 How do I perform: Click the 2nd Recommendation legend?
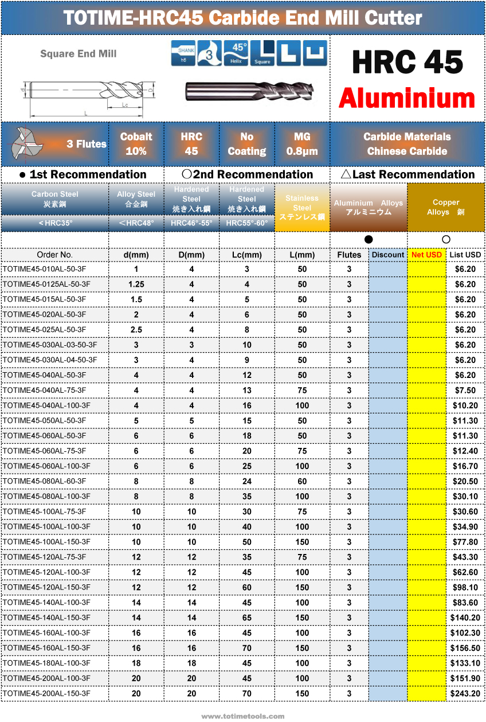click(x=247, y=174)
